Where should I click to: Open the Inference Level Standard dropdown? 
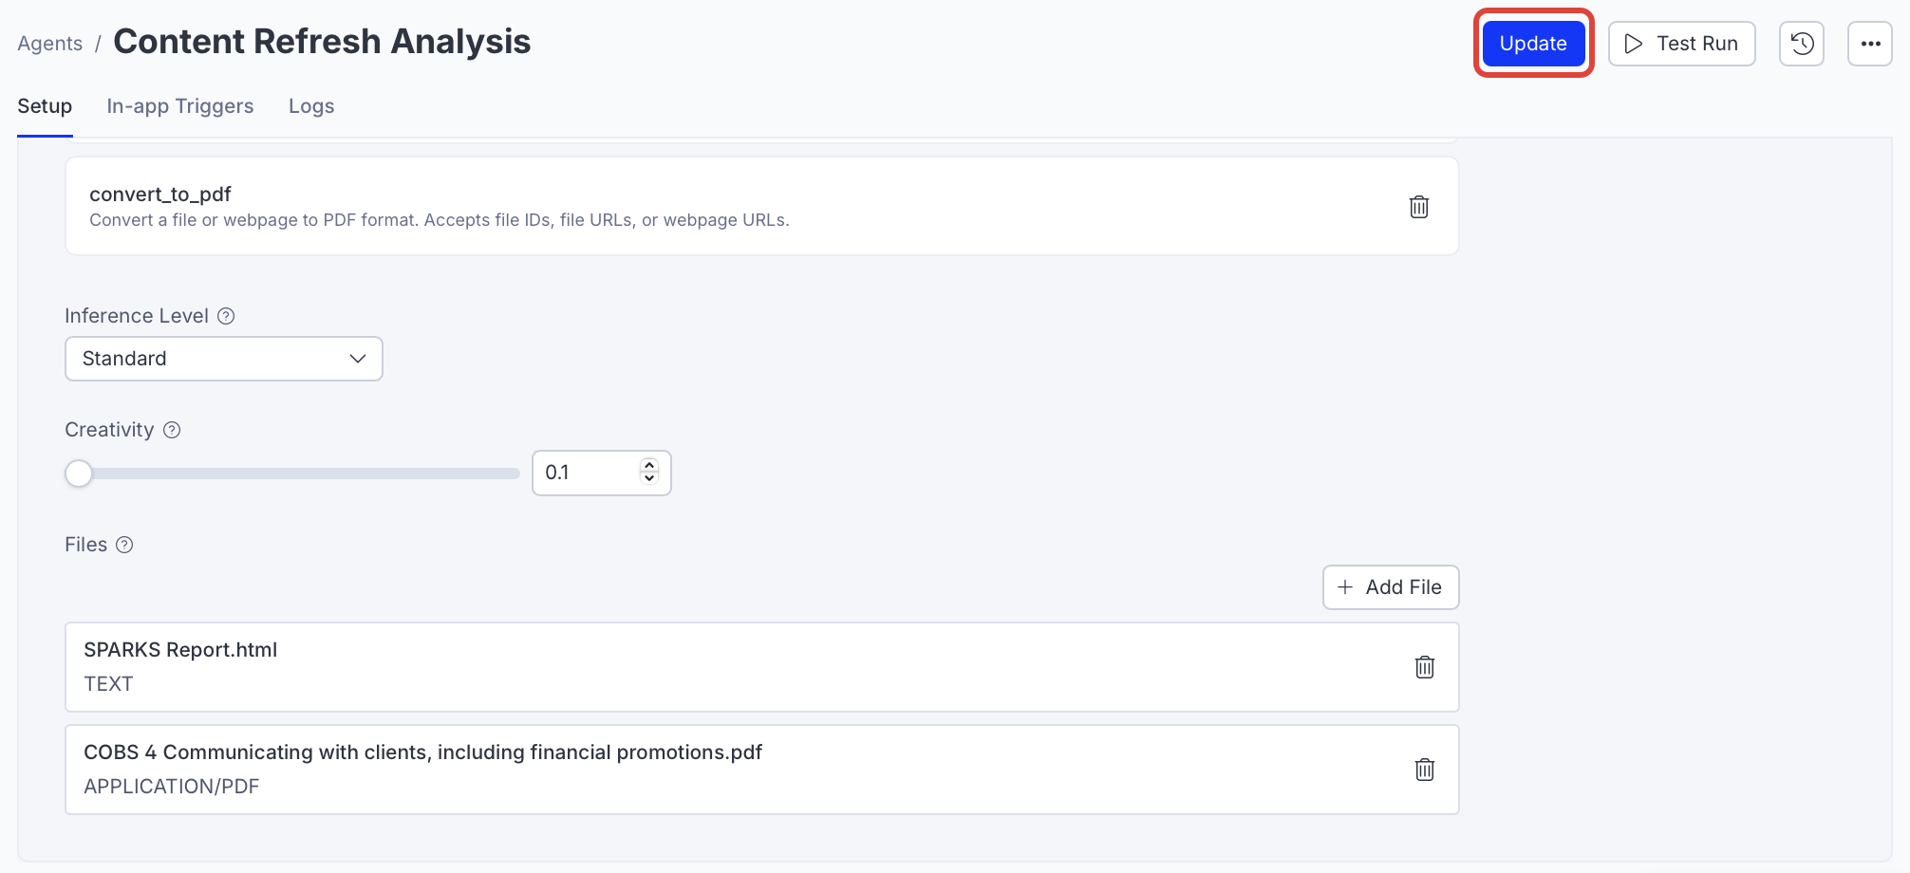point(224,359)
